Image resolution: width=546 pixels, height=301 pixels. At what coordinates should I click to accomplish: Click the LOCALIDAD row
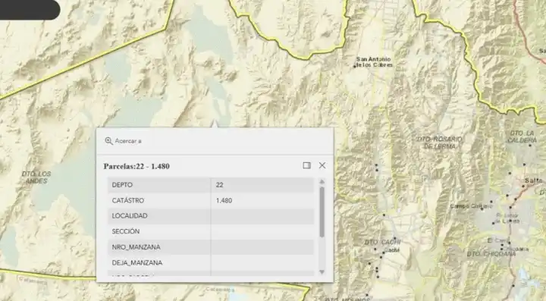click(x=211, y=216)
